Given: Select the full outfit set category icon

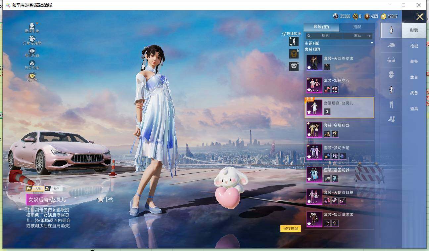Looking at the screenshot, I should pos(391,30).
